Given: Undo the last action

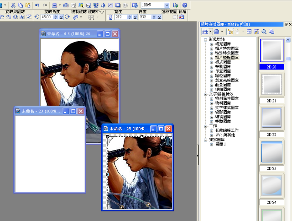Looking at the screenshot, I should click(37, 5).
